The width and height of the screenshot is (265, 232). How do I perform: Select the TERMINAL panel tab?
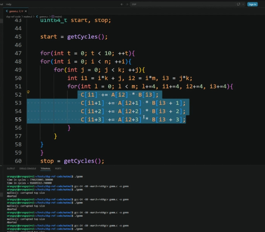pyautogui.click(x=45, y=169)
